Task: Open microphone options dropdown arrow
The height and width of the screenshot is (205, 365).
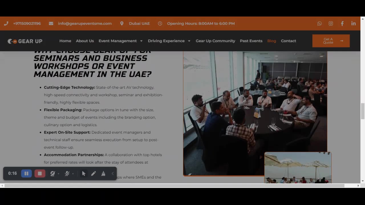Action: 73,174
